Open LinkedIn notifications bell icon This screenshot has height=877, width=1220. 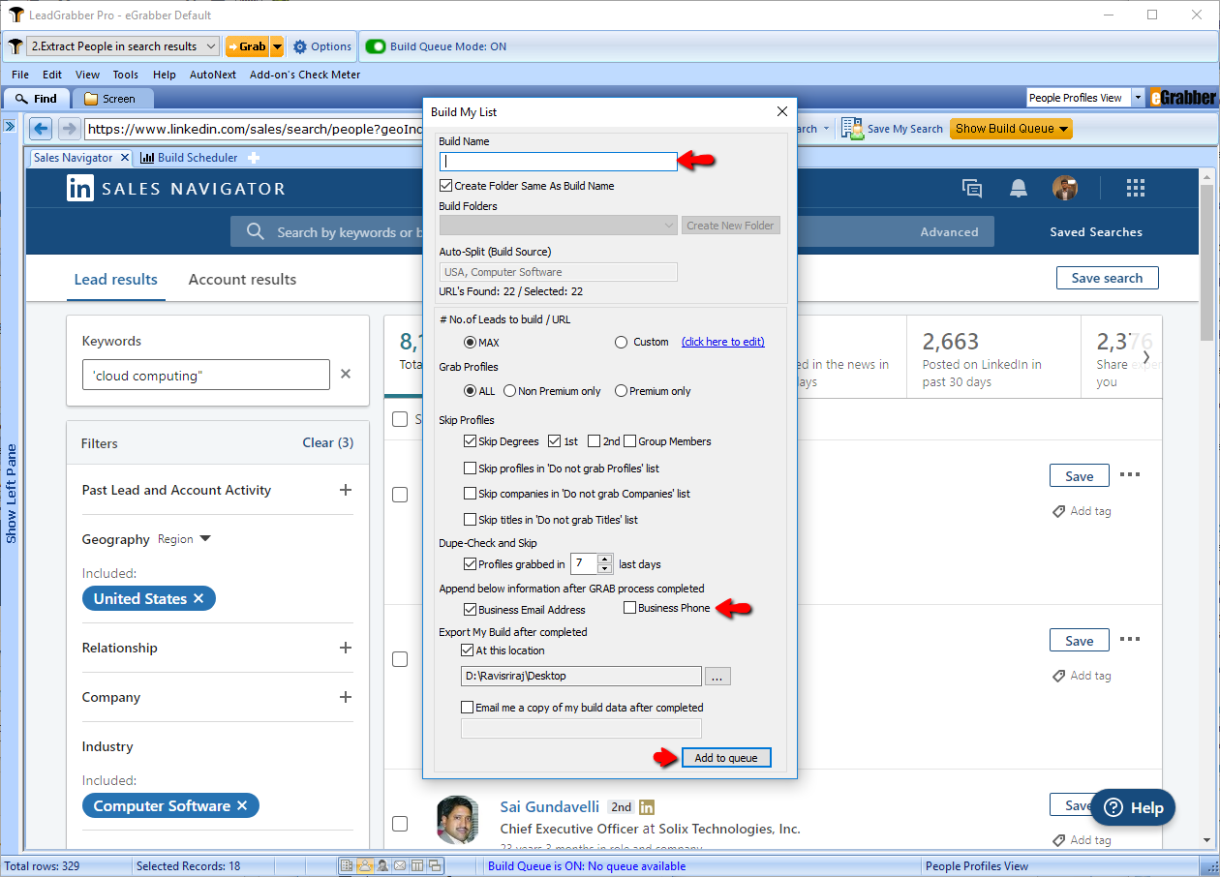tap(1019, 189)
